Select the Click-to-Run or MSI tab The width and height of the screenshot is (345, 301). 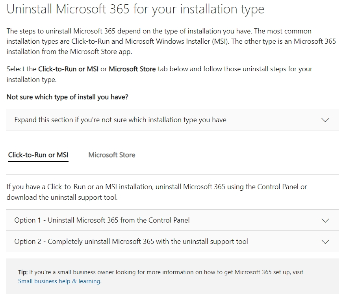click(38, 155)
